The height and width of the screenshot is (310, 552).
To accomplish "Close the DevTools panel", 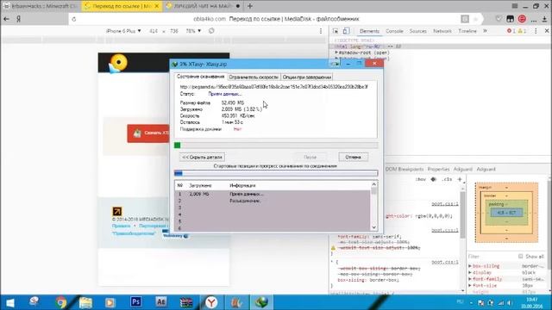I will click(x=547, y=31).
